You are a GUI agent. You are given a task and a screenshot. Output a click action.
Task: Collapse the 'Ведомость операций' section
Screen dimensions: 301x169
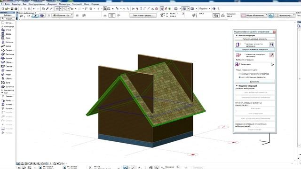pos(237,86)
